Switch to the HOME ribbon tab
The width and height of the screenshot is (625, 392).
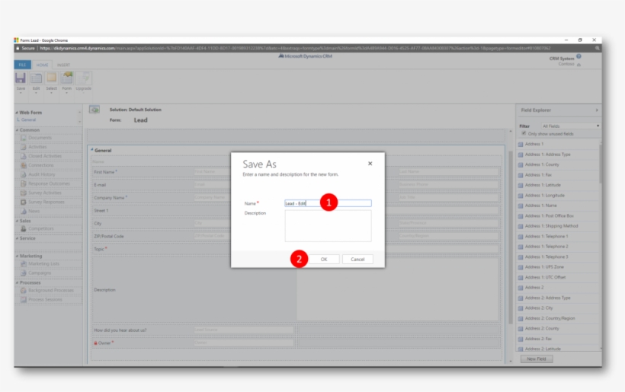click(x=42, y=65)
